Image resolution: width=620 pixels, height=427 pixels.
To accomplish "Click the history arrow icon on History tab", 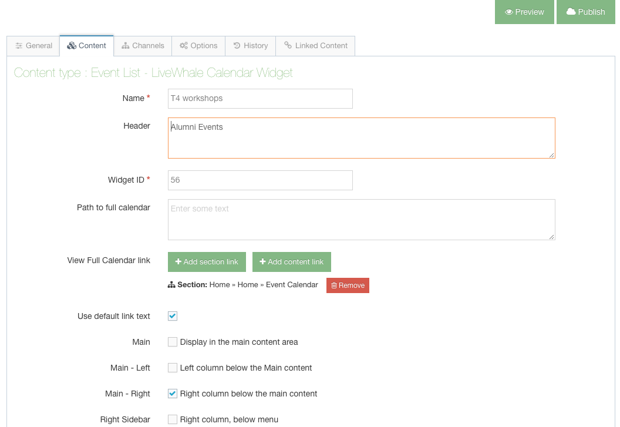I will coord(237,46).
